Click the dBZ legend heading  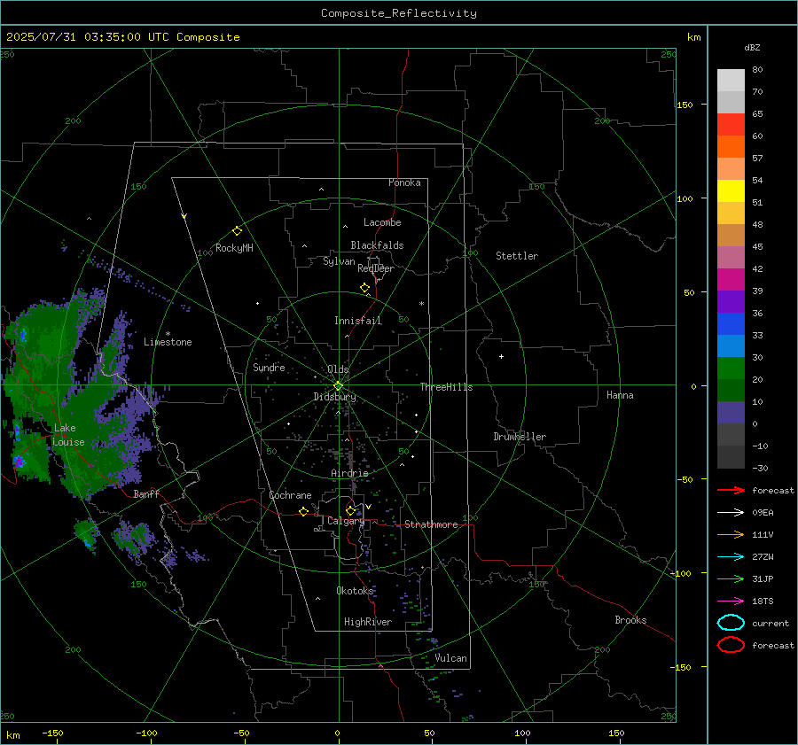pyautogui.click(x=752, y=47)
